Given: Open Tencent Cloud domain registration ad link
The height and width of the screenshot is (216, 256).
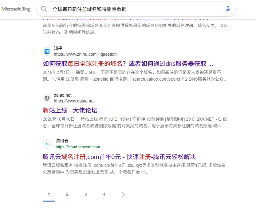Looking at the screenshot, I should (119, 157).
